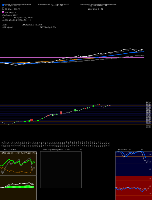
Task: Click the 'Stochastics: 62.01' reading
Action: [10, 15]
